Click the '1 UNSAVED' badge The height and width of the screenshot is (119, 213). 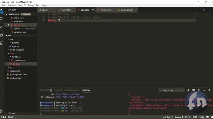coord(26,14)
